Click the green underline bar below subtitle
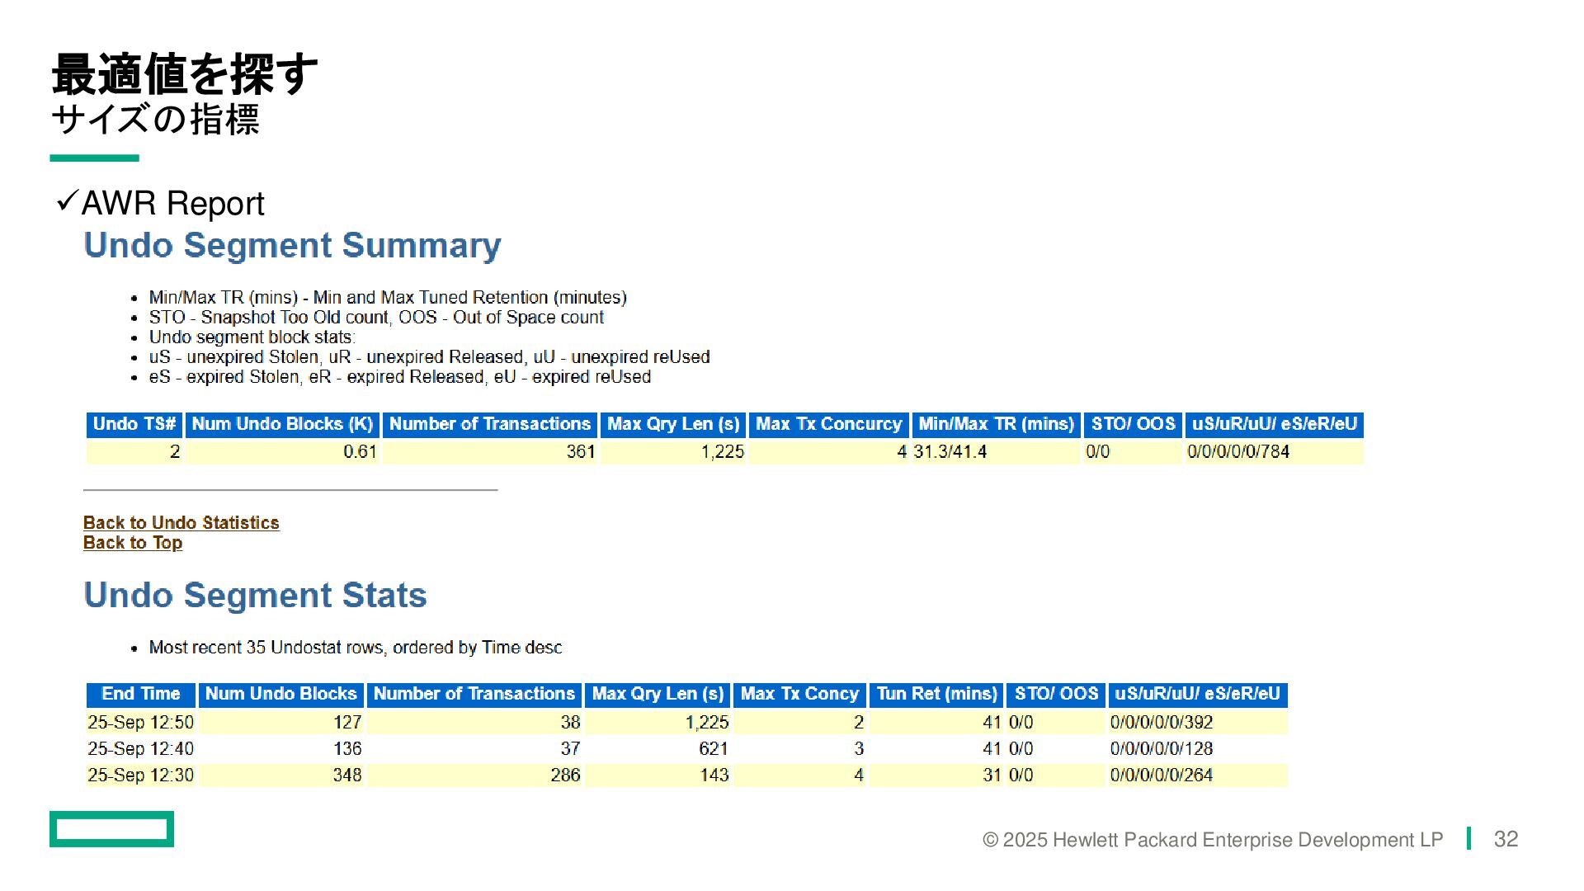Viewport: 1584px width, 891px height. tap(94, 158)
